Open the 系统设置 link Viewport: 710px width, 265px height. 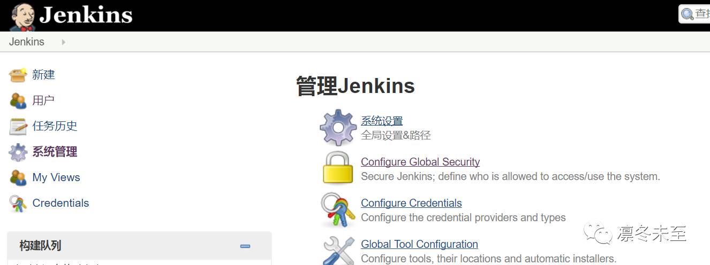[x=382, y=121]
